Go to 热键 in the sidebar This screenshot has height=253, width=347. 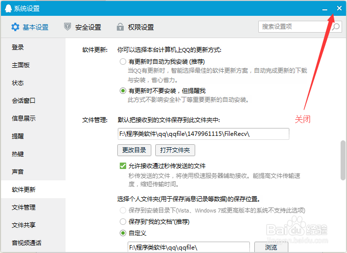pos(33,154)
